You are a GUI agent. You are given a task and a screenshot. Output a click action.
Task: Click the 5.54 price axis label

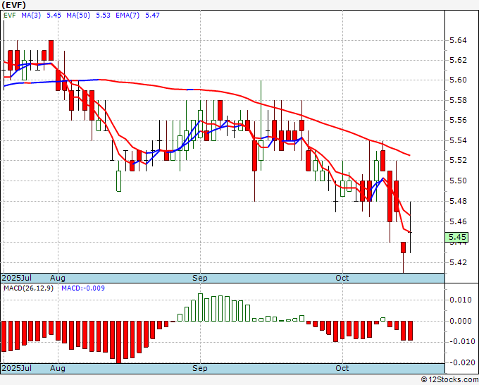tap(459, 140)
